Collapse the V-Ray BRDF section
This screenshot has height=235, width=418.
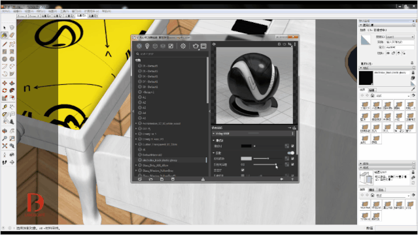coord(213,133)
